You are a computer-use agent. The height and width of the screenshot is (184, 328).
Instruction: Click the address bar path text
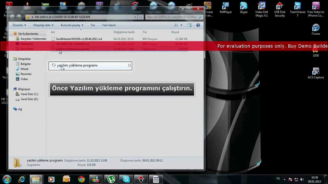(63, 17)
